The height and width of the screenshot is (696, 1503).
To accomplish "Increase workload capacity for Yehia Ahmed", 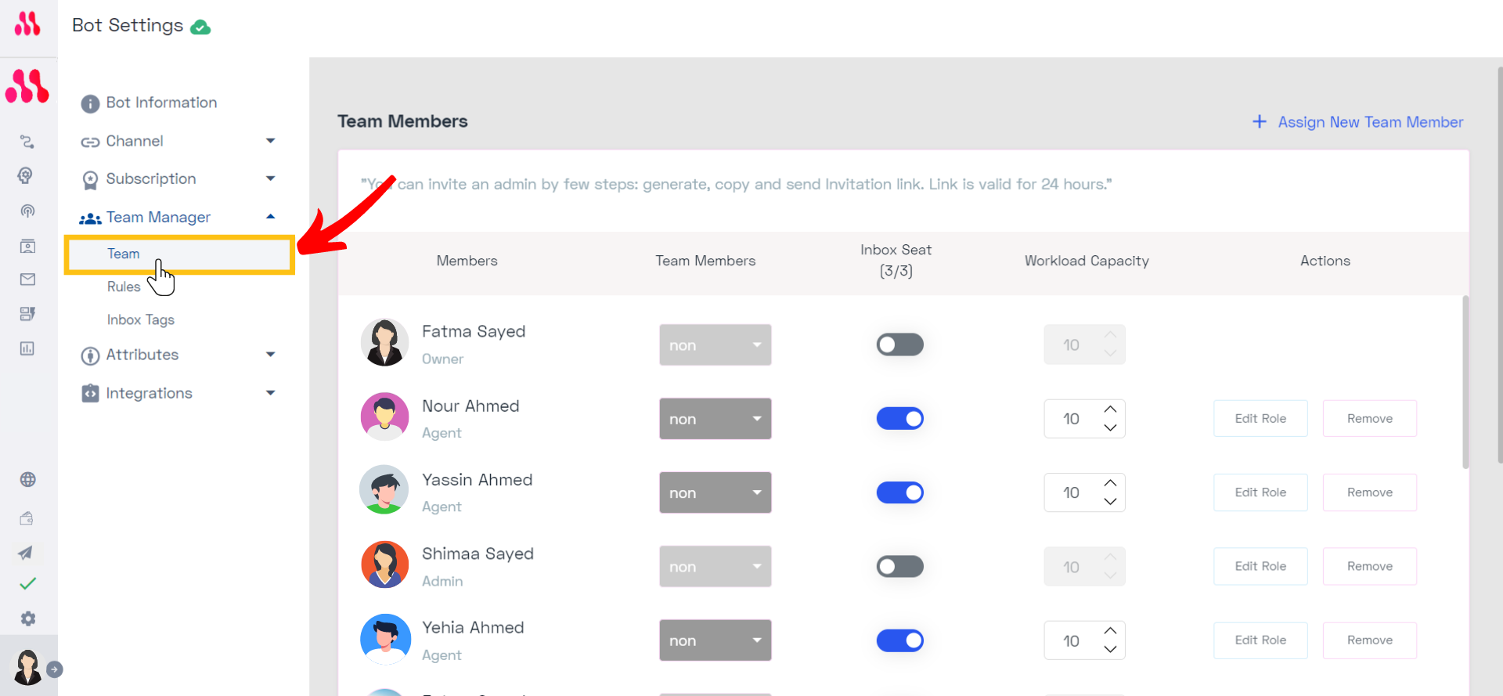I will click(1110, 631).
